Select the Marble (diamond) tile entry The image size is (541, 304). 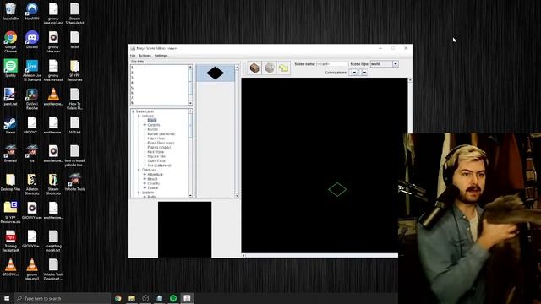[161, 133]
